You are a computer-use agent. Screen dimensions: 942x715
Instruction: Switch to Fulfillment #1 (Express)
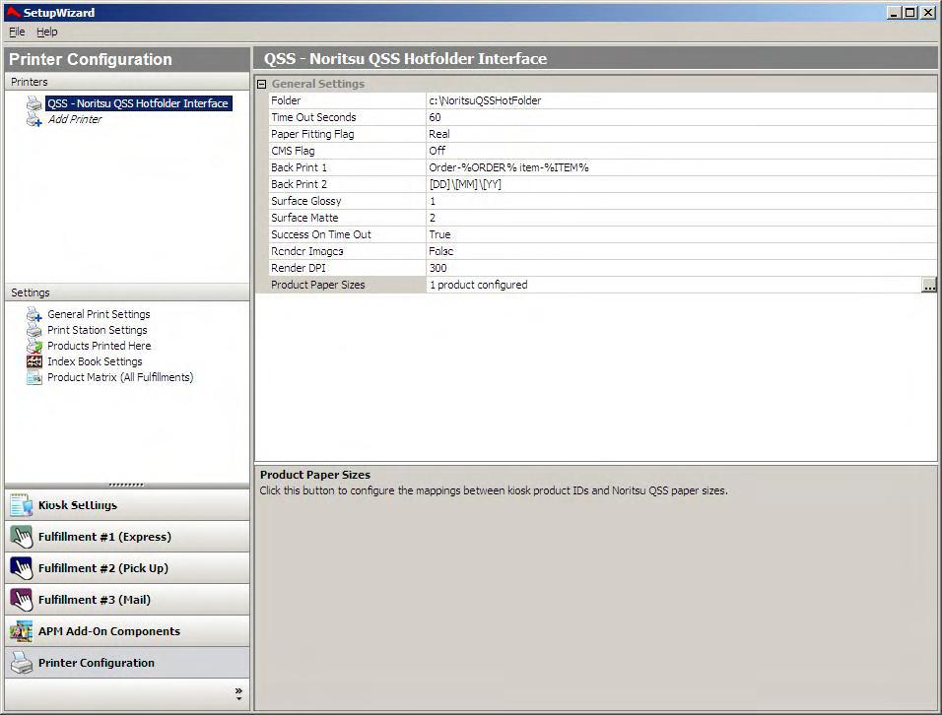click(127, 537)
